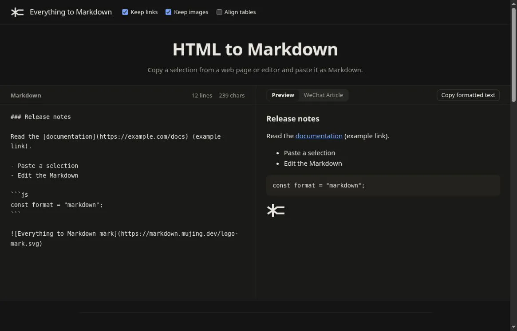Image resolution: width=517 pixels, height=331 pixels.
Task: Click the 'Release notes' preview heading
Action: pos(293,119)
